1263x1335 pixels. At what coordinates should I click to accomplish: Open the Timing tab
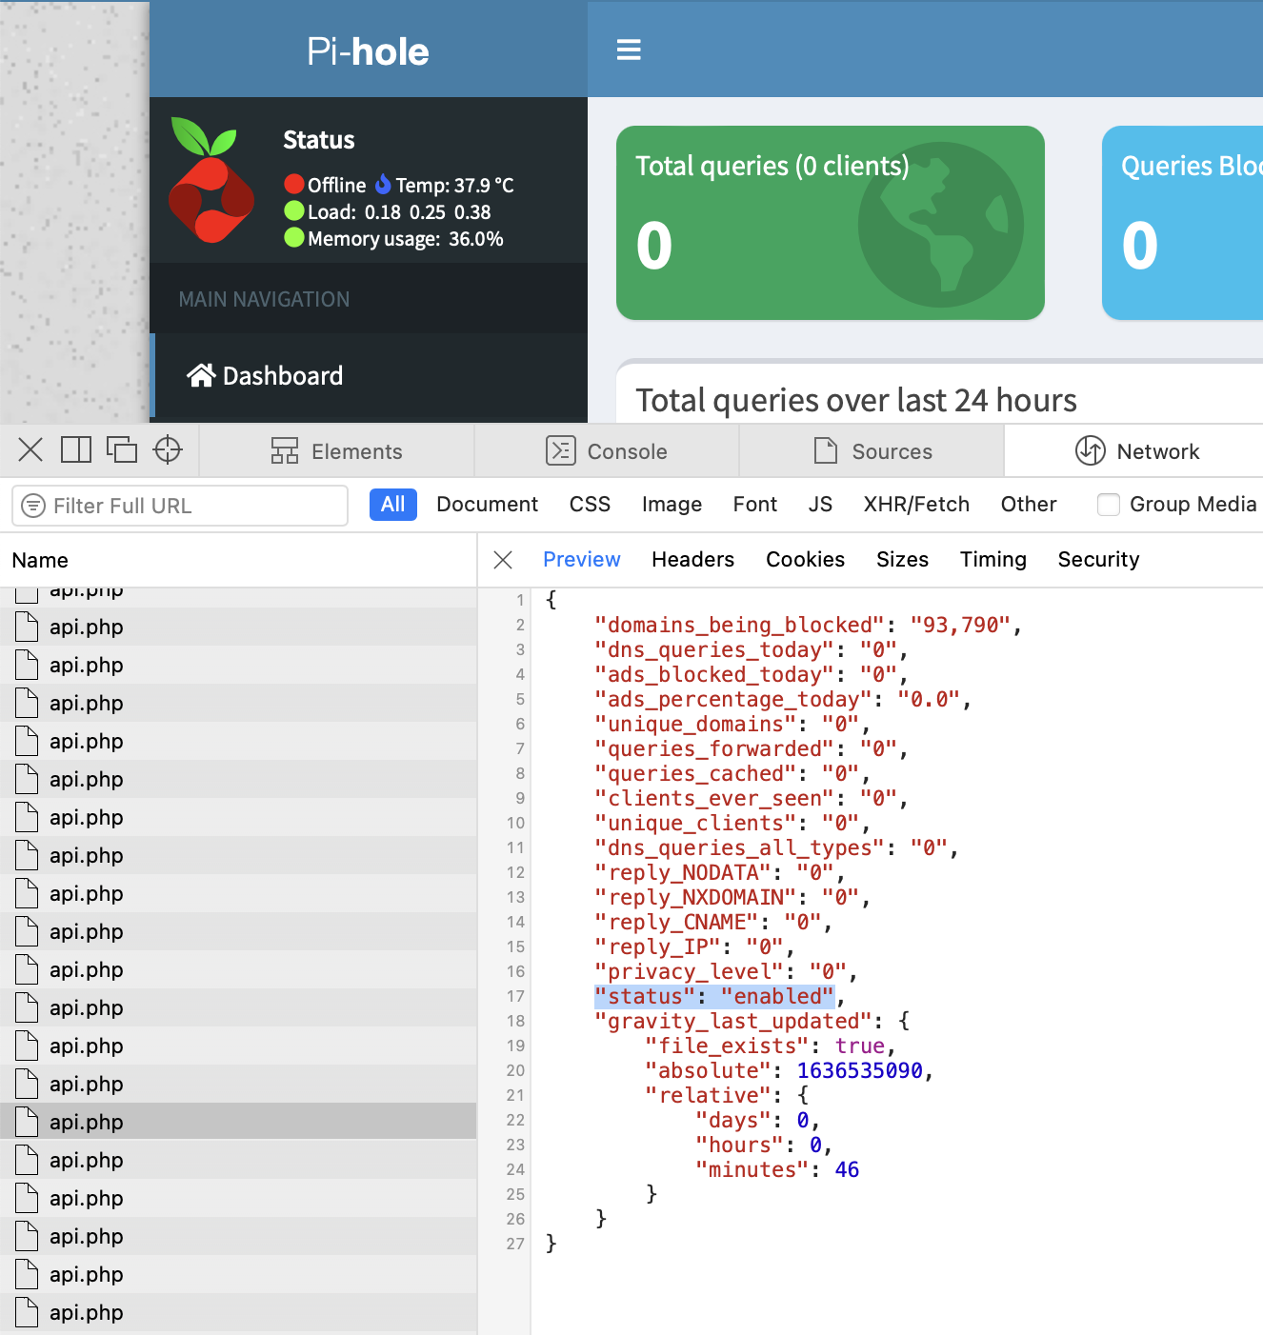[x=992, y=559]
